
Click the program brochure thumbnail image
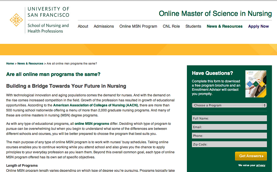click(256, 84)
